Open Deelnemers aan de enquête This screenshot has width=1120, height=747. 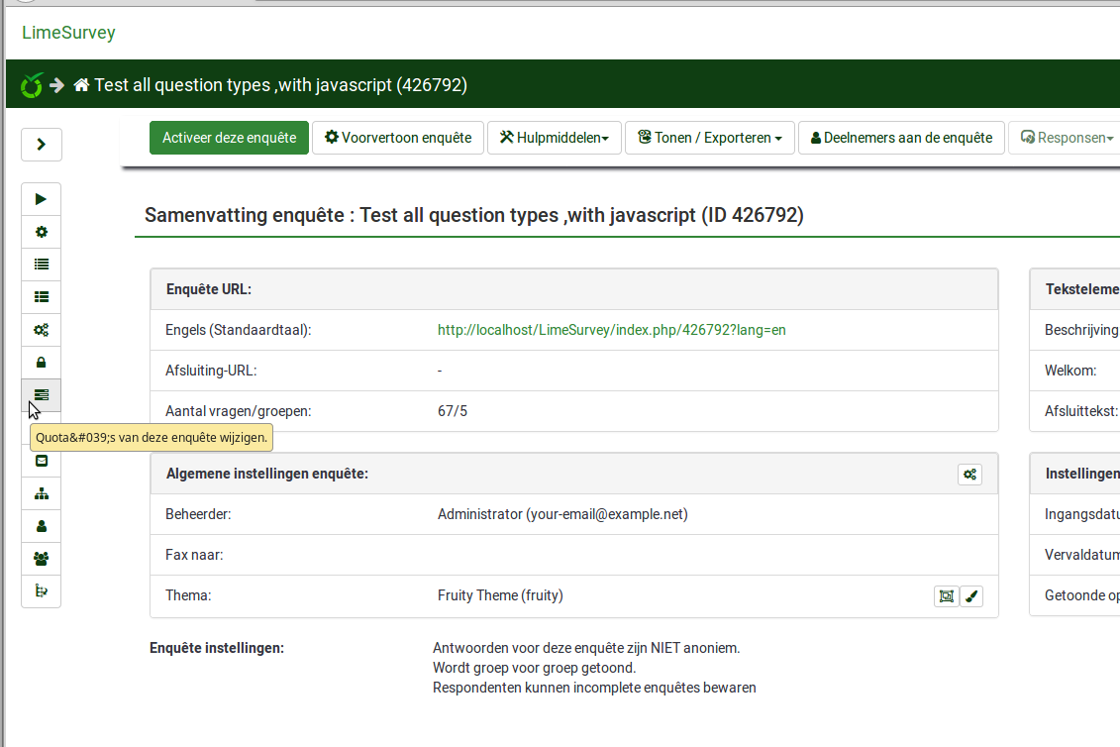[901, 138]
